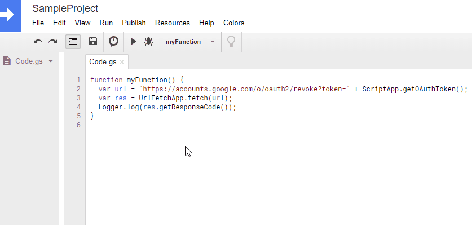
Task: Click the SampleProject title to rename
Action: 65,8
